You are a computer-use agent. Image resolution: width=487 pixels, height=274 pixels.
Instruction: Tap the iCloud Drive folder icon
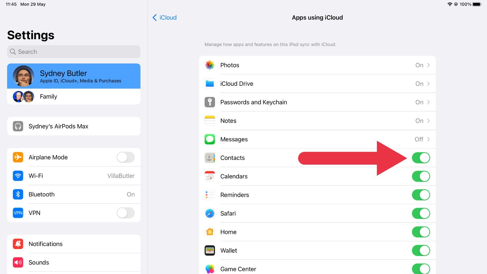(x=210, y=83)
